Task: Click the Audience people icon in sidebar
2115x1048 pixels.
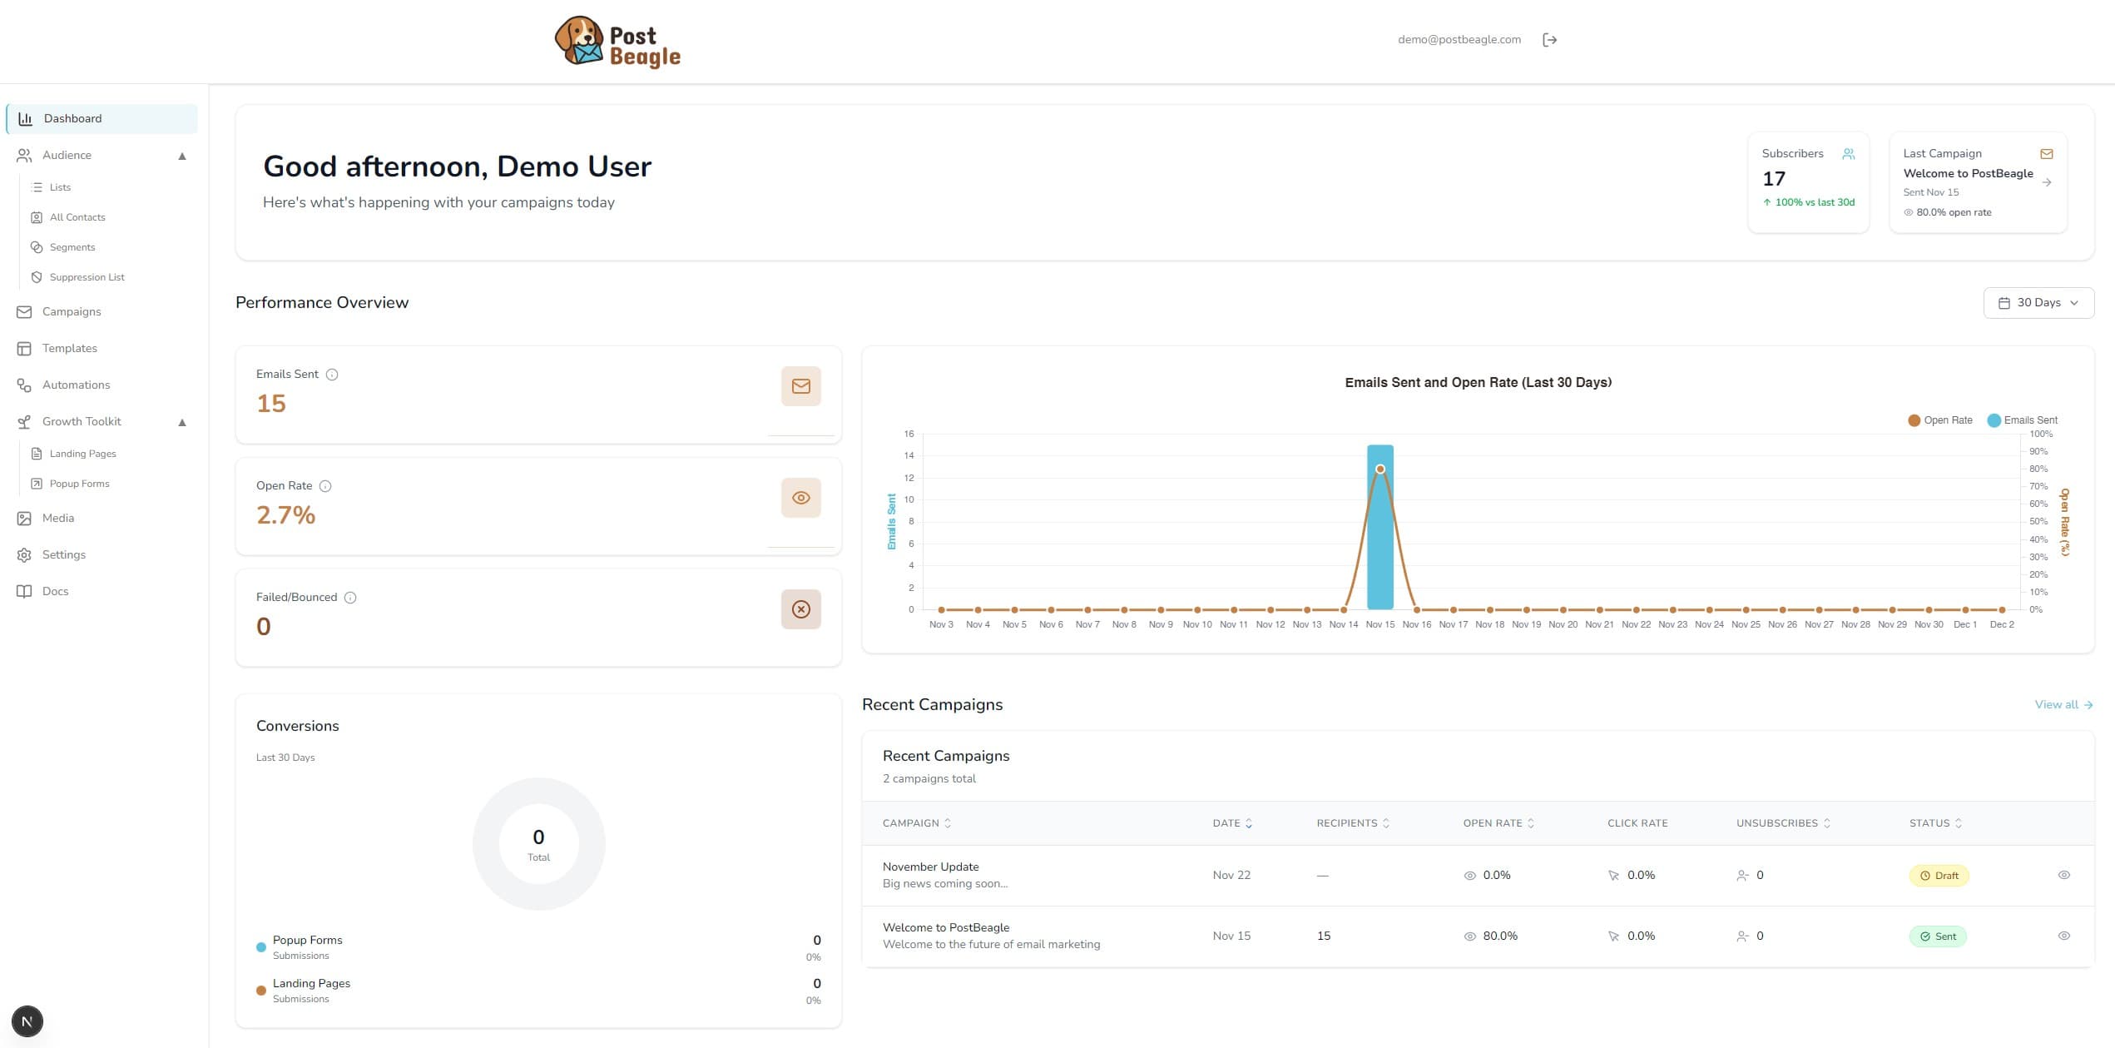Action: coord(24,156)
